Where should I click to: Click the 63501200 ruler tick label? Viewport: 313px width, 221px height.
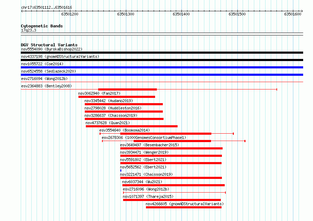point(70,14)
